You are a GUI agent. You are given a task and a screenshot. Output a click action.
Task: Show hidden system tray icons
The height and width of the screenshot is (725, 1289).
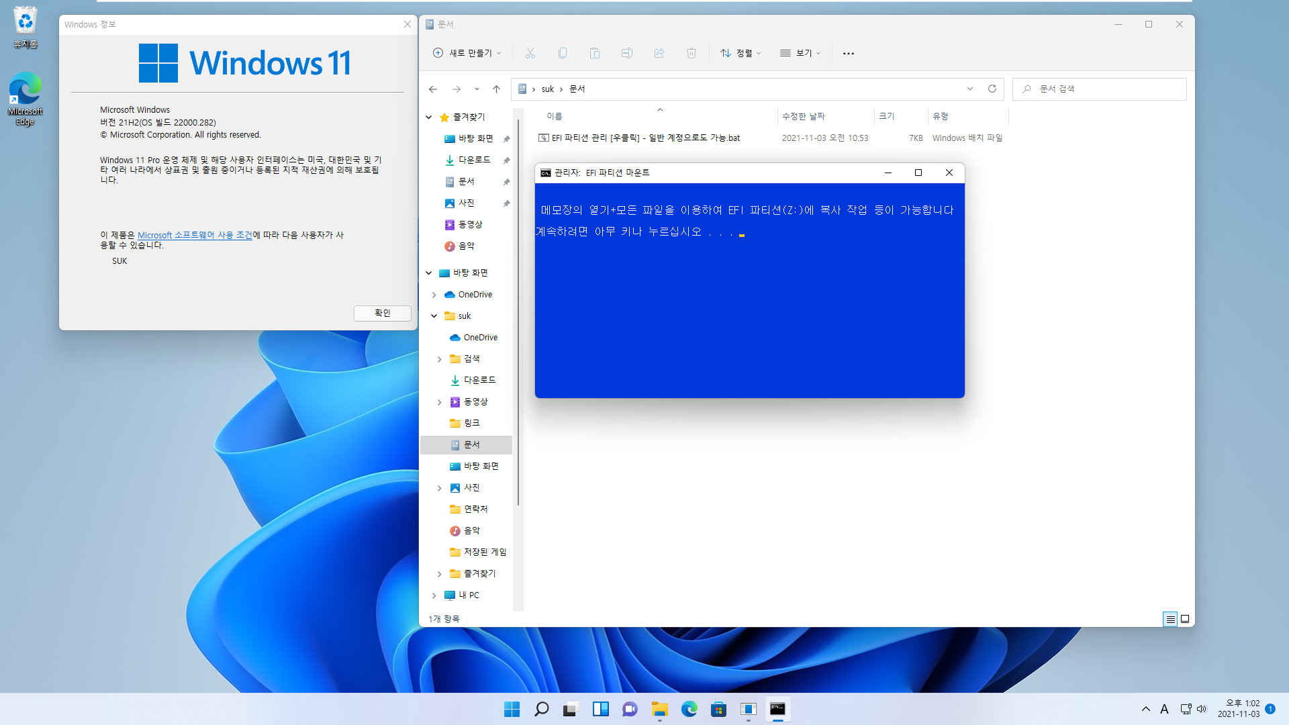(1146, 709)
